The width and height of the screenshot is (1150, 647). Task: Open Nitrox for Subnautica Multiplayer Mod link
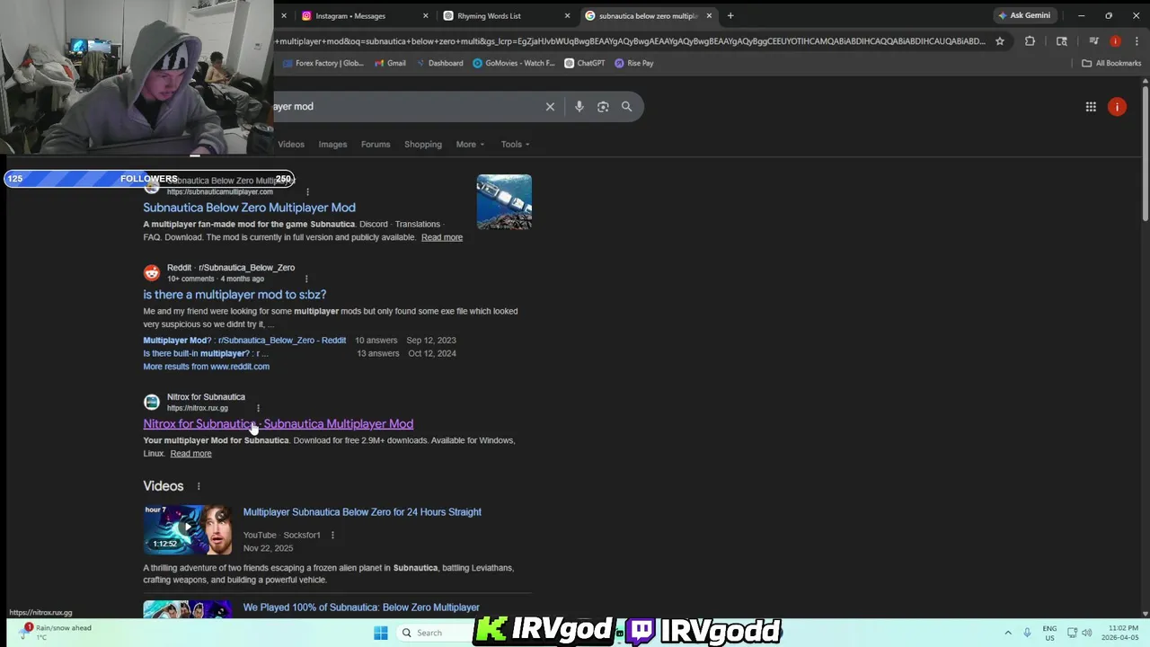278,424
